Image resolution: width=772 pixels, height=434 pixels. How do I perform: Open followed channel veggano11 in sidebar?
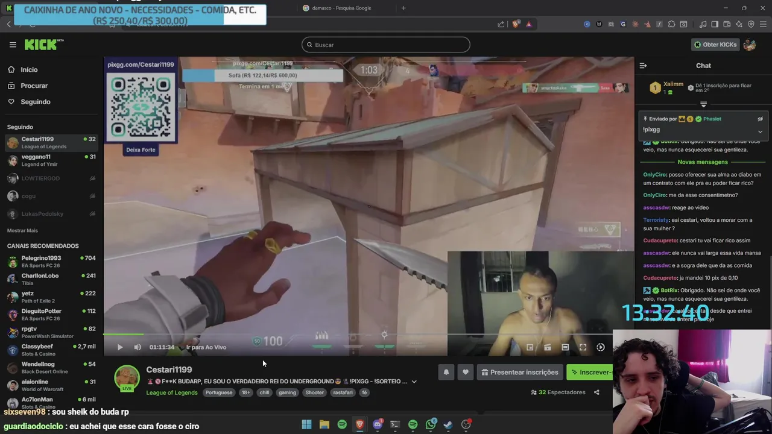coord(51,160)
